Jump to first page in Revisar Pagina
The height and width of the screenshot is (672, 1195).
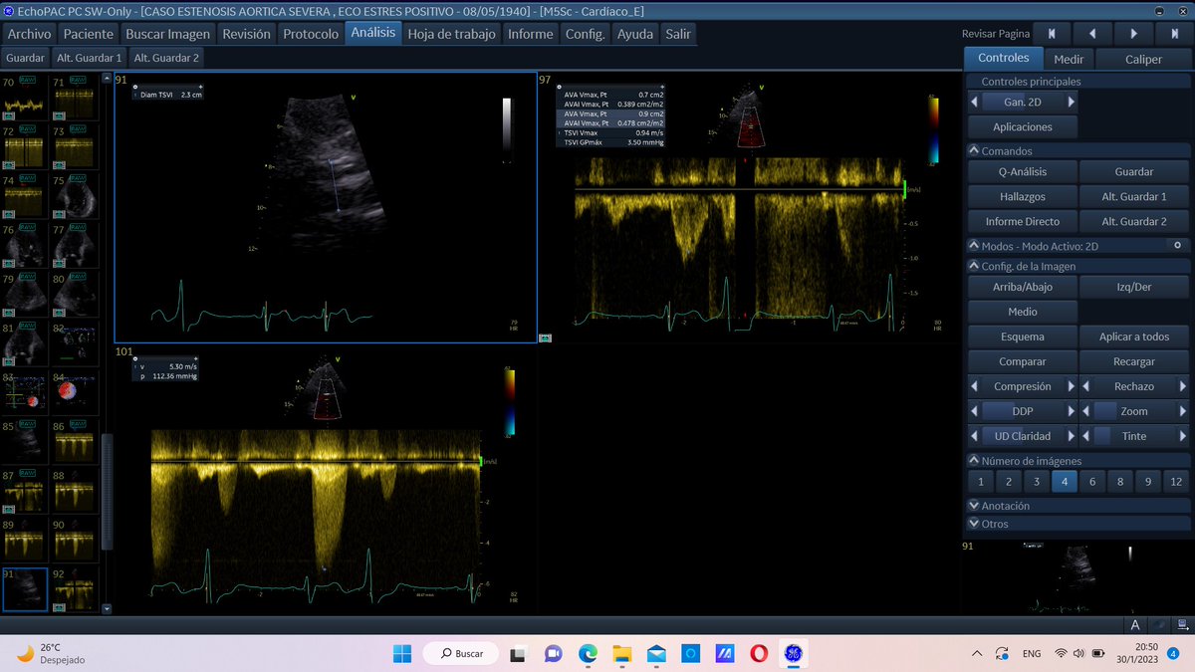[1053, 34]
